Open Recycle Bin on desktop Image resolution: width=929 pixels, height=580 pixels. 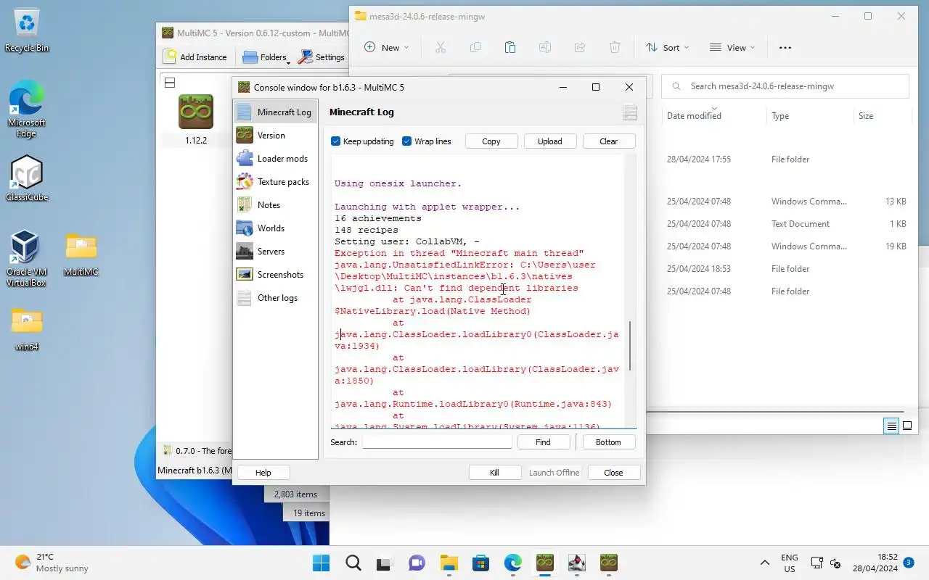[x=27, y=30]
